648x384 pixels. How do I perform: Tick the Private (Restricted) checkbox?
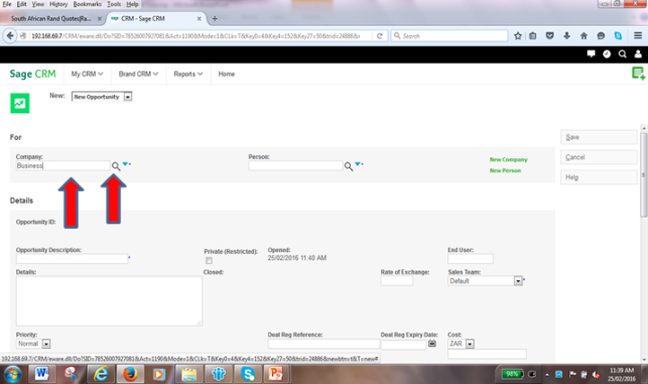(x=209, y=260)
